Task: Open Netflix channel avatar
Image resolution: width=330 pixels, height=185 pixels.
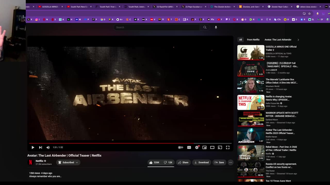Action: (x=30, y=162)
